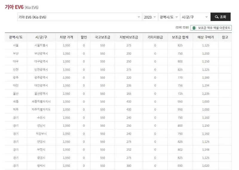The image size is (239, 170).
Task: Expand the 시/군/구 district dropdown
Action: tap(195, 17)
